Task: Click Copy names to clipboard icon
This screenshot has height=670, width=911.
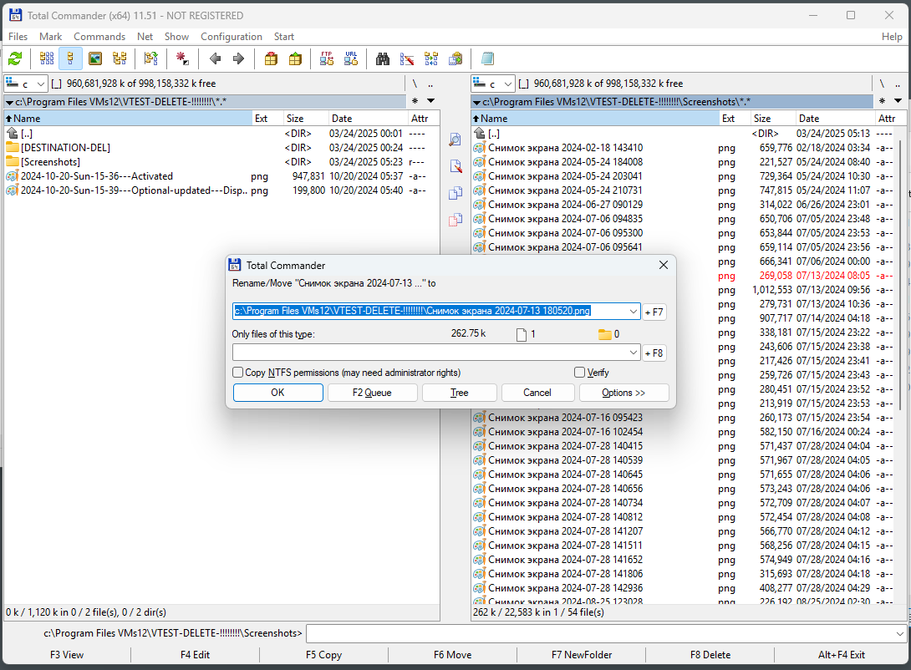Action: [455, 58]
